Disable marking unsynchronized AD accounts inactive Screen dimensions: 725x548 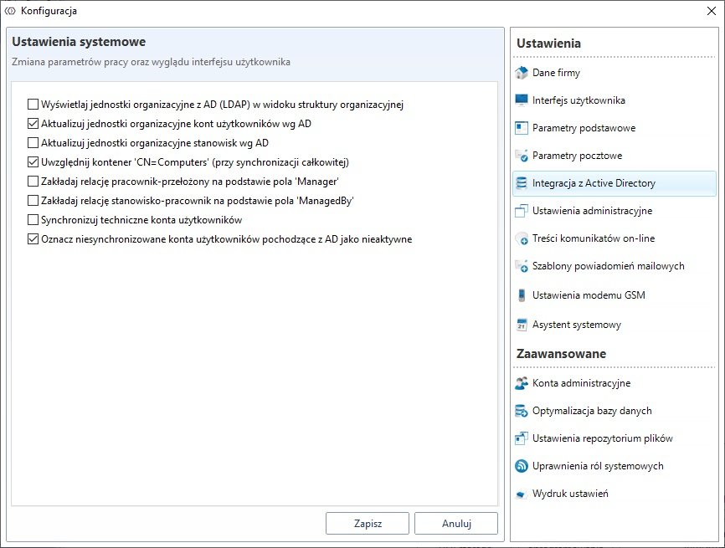(33, 239)
